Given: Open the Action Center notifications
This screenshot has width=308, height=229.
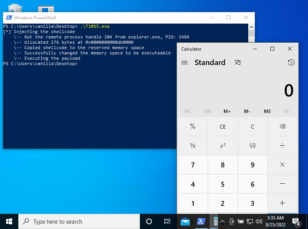Looking at the screenshot, I should [296, 221].
